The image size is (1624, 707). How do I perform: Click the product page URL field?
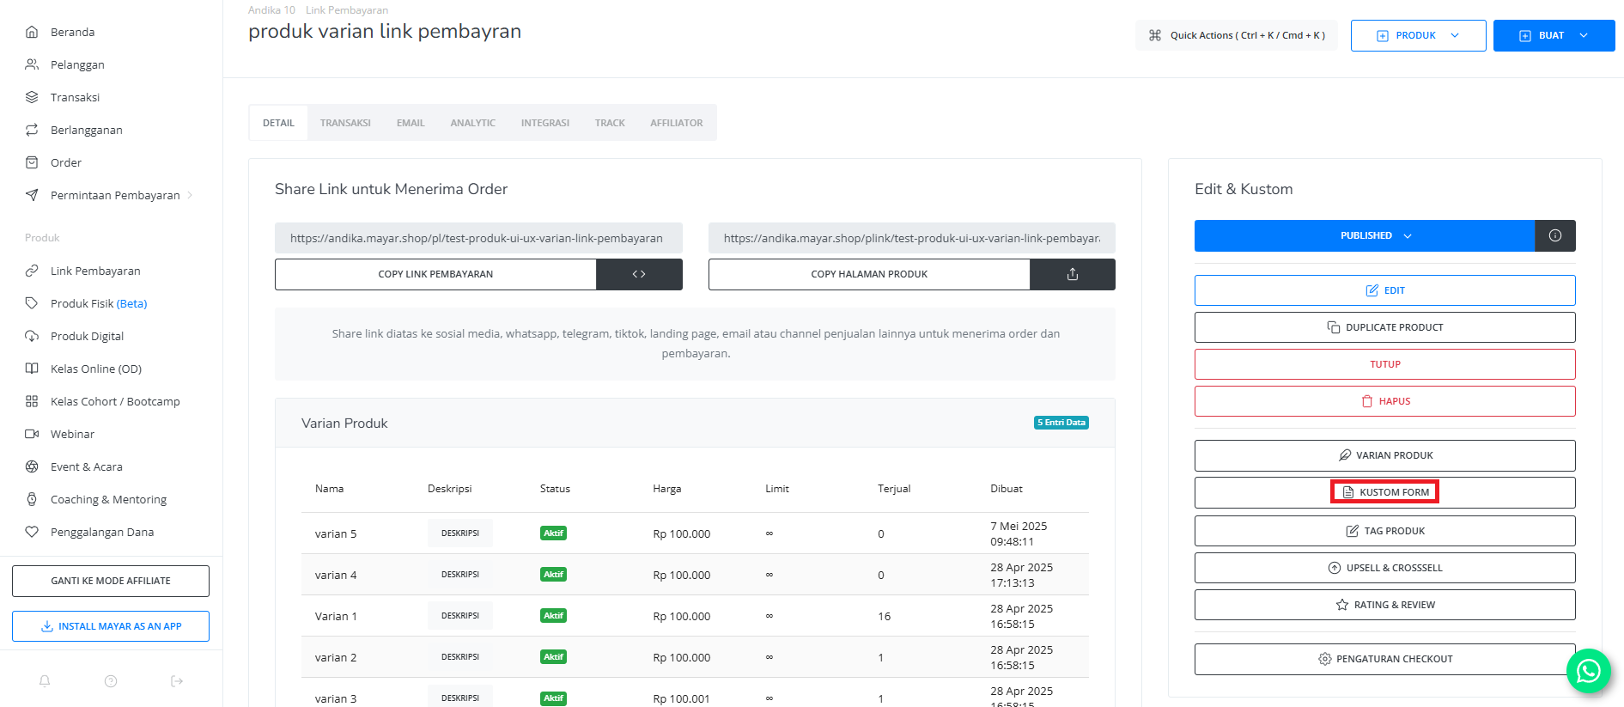[912, 238]
